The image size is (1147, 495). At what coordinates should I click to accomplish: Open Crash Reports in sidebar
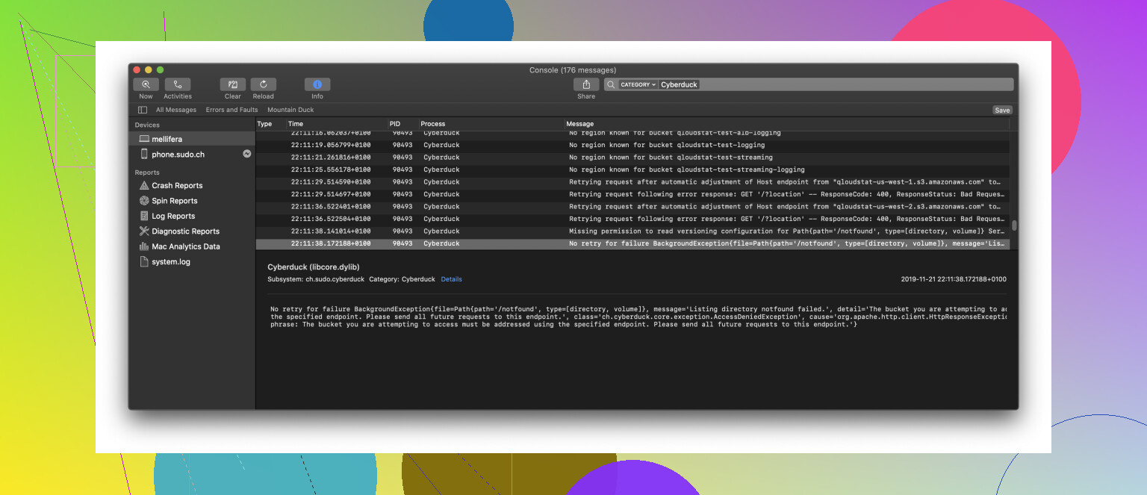click(x=177, y=186)
